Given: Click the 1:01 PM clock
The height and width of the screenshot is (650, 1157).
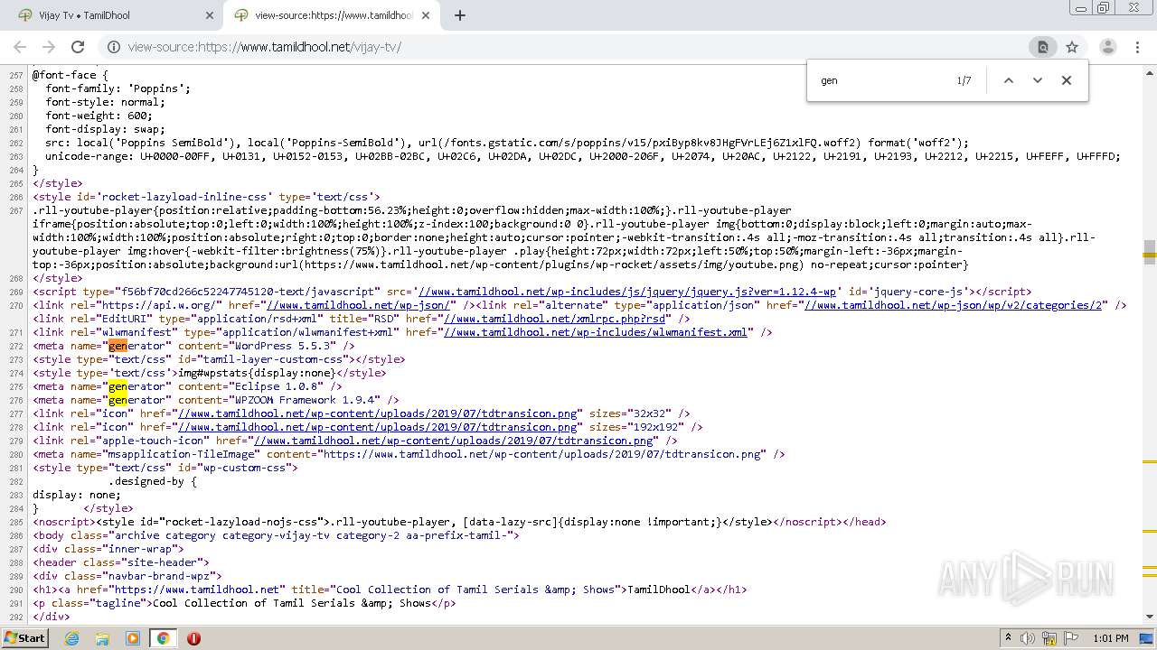Looking at the screenshot, I should tap(1111, 638).
